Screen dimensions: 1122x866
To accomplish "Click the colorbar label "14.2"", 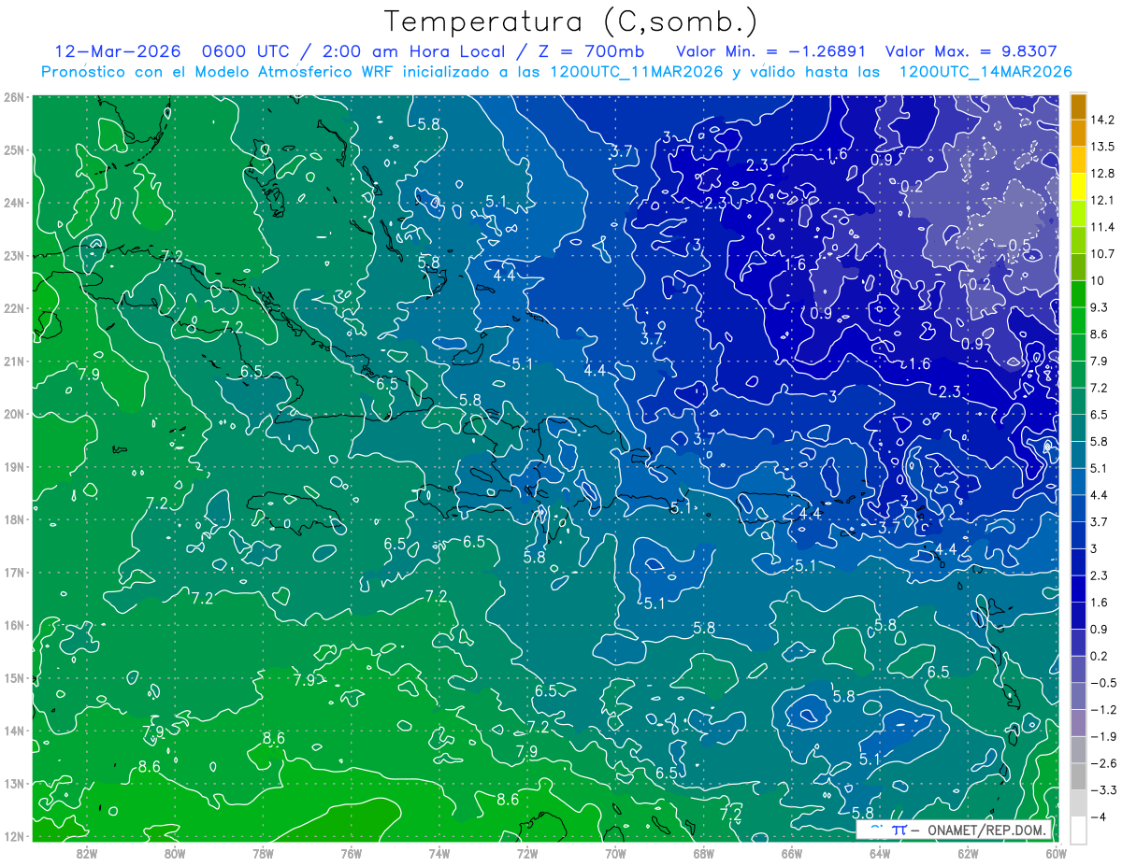I will pyautogui.click(x=1104, y=120).
